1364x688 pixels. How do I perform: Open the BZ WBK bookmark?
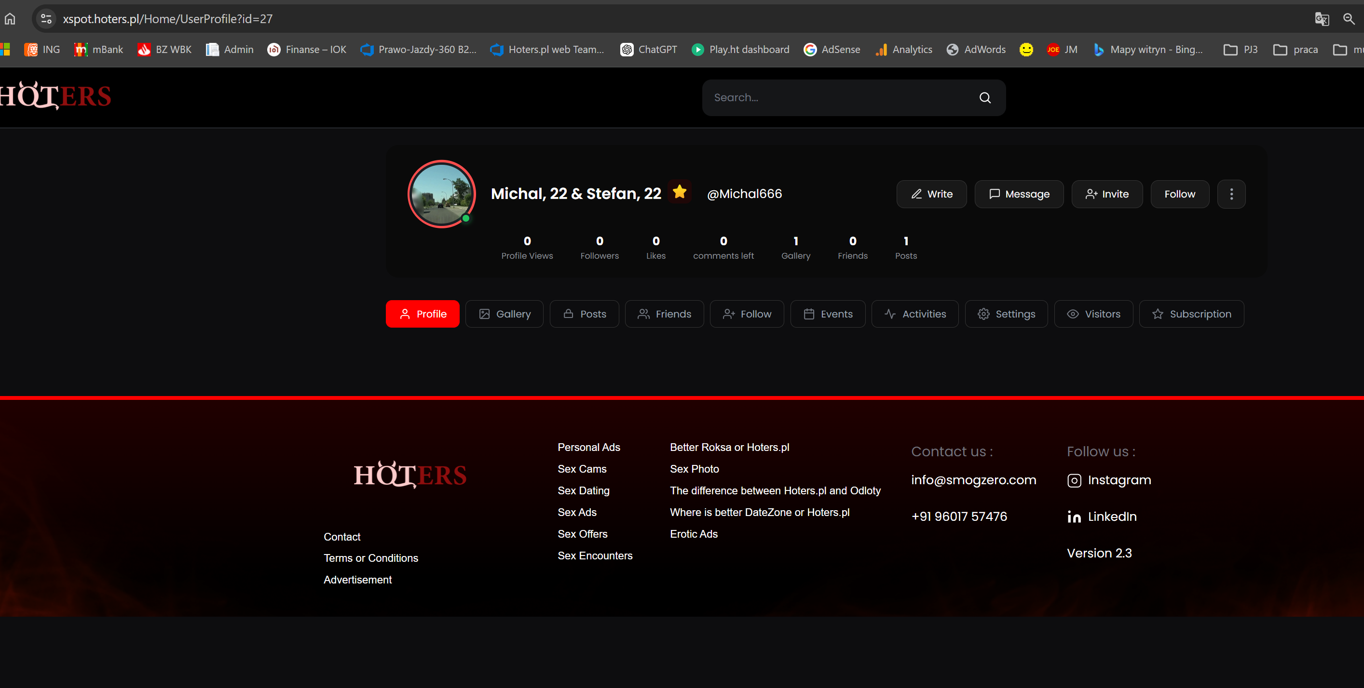[164, 50]
